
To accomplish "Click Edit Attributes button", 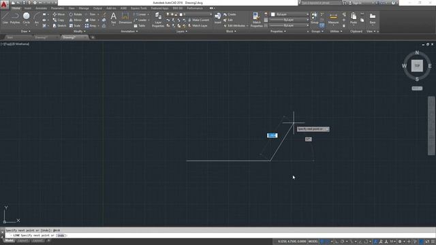I will (x=234, y=26).
